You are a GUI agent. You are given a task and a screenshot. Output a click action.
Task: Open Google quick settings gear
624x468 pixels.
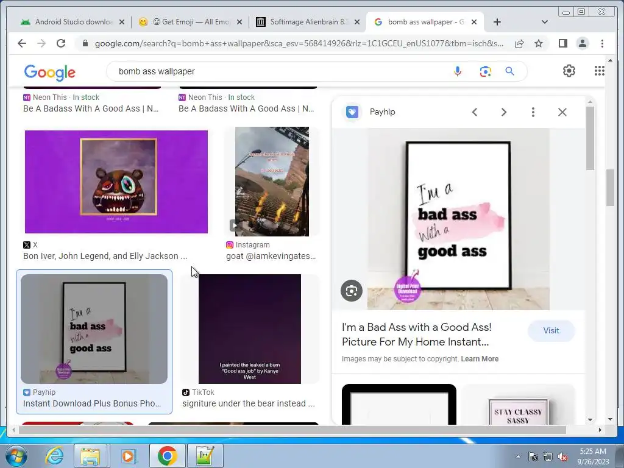[569, 71]
